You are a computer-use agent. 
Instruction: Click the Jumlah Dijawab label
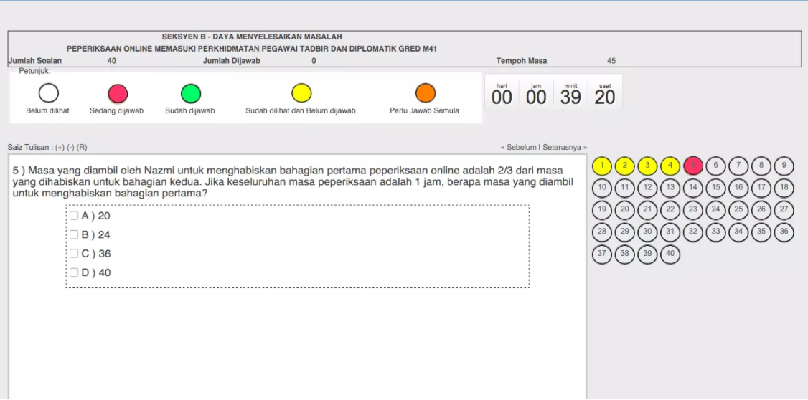231,61
